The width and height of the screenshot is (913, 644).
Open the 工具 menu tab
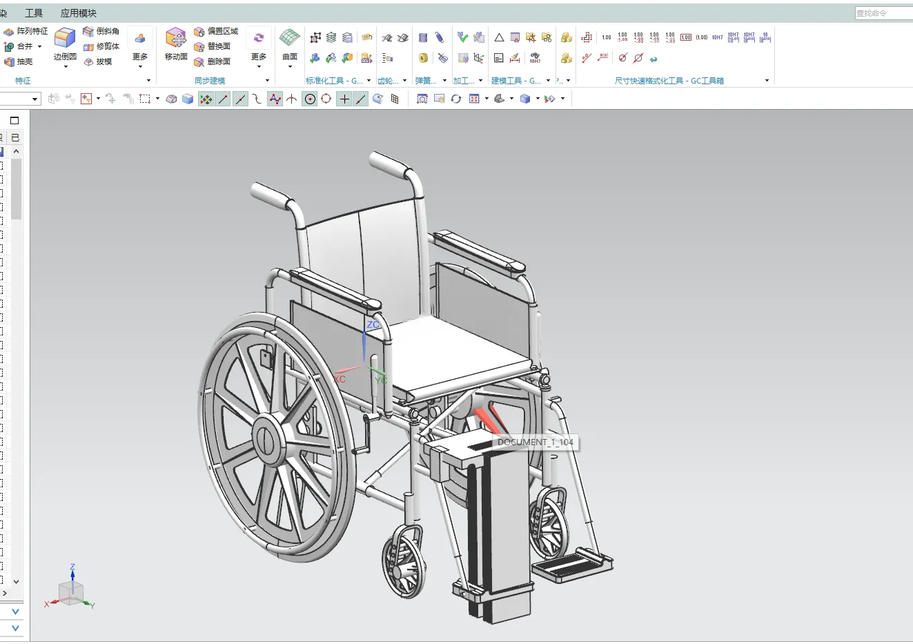tap(34, 13)
